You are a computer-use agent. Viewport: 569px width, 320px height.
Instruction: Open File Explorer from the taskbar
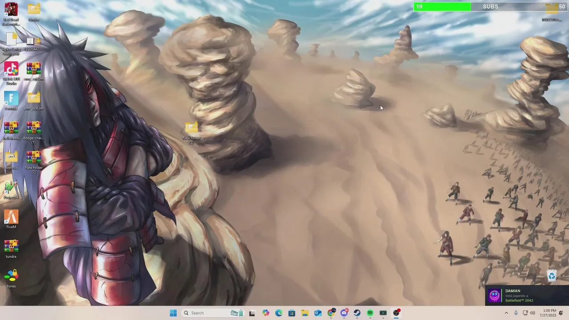[x=305, y=313]
